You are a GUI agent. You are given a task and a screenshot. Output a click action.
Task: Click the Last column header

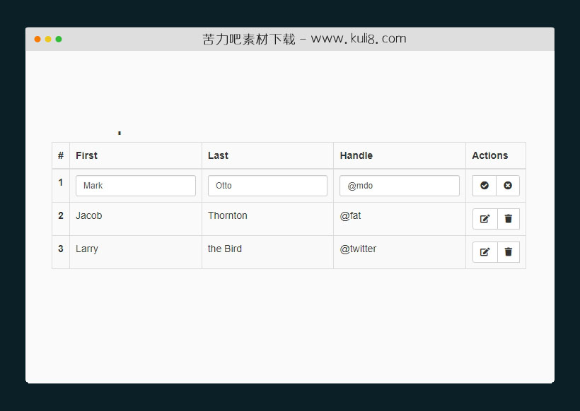tap(218, 155)
